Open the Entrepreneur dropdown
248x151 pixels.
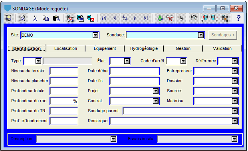click(x=235, y=71)
